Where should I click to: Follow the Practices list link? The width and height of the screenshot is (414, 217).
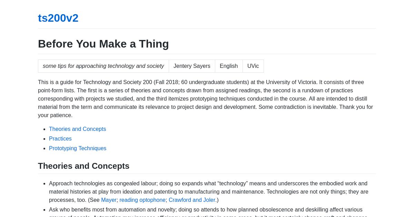tap(60, 139)
